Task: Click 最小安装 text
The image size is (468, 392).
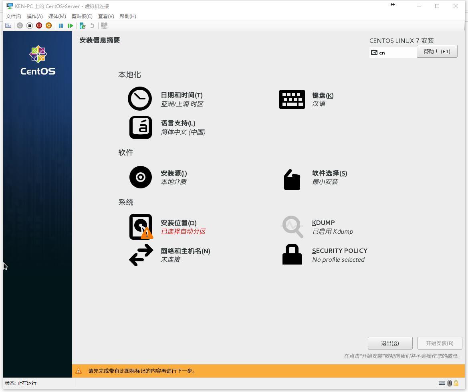Action: (x=325, y=182)
